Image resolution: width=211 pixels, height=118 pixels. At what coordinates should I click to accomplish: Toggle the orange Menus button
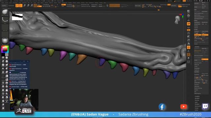184,1
